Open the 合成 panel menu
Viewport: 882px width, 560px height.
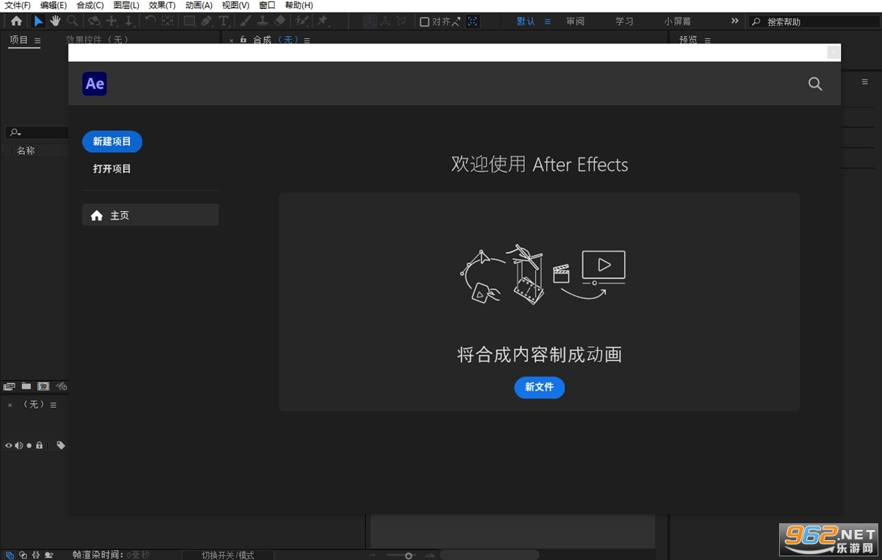point(307,40)
